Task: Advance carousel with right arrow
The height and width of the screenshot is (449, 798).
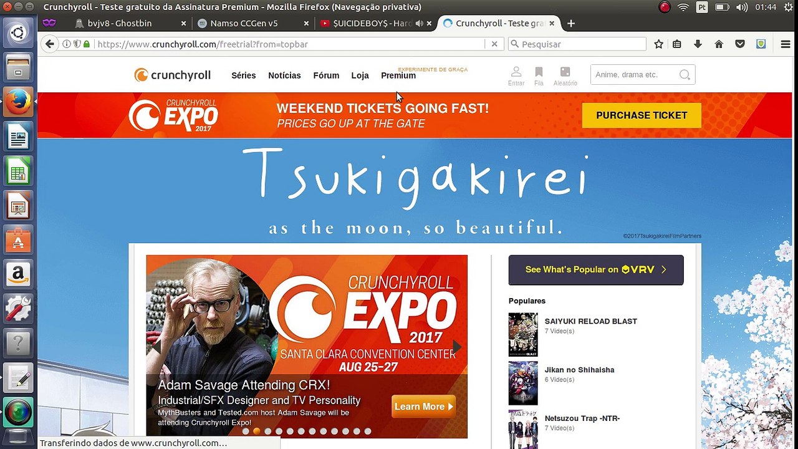Action: click(458, 347)
